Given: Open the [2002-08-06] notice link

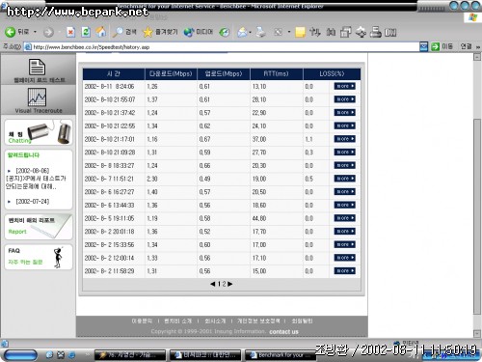Looking at the screenshot, I should 33,170.
